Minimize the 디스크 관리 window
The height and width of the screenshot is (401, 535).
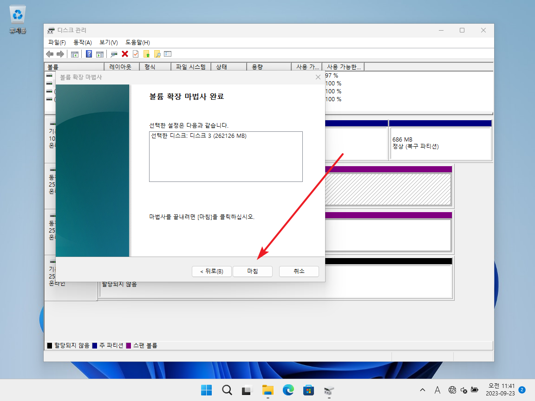441,30
